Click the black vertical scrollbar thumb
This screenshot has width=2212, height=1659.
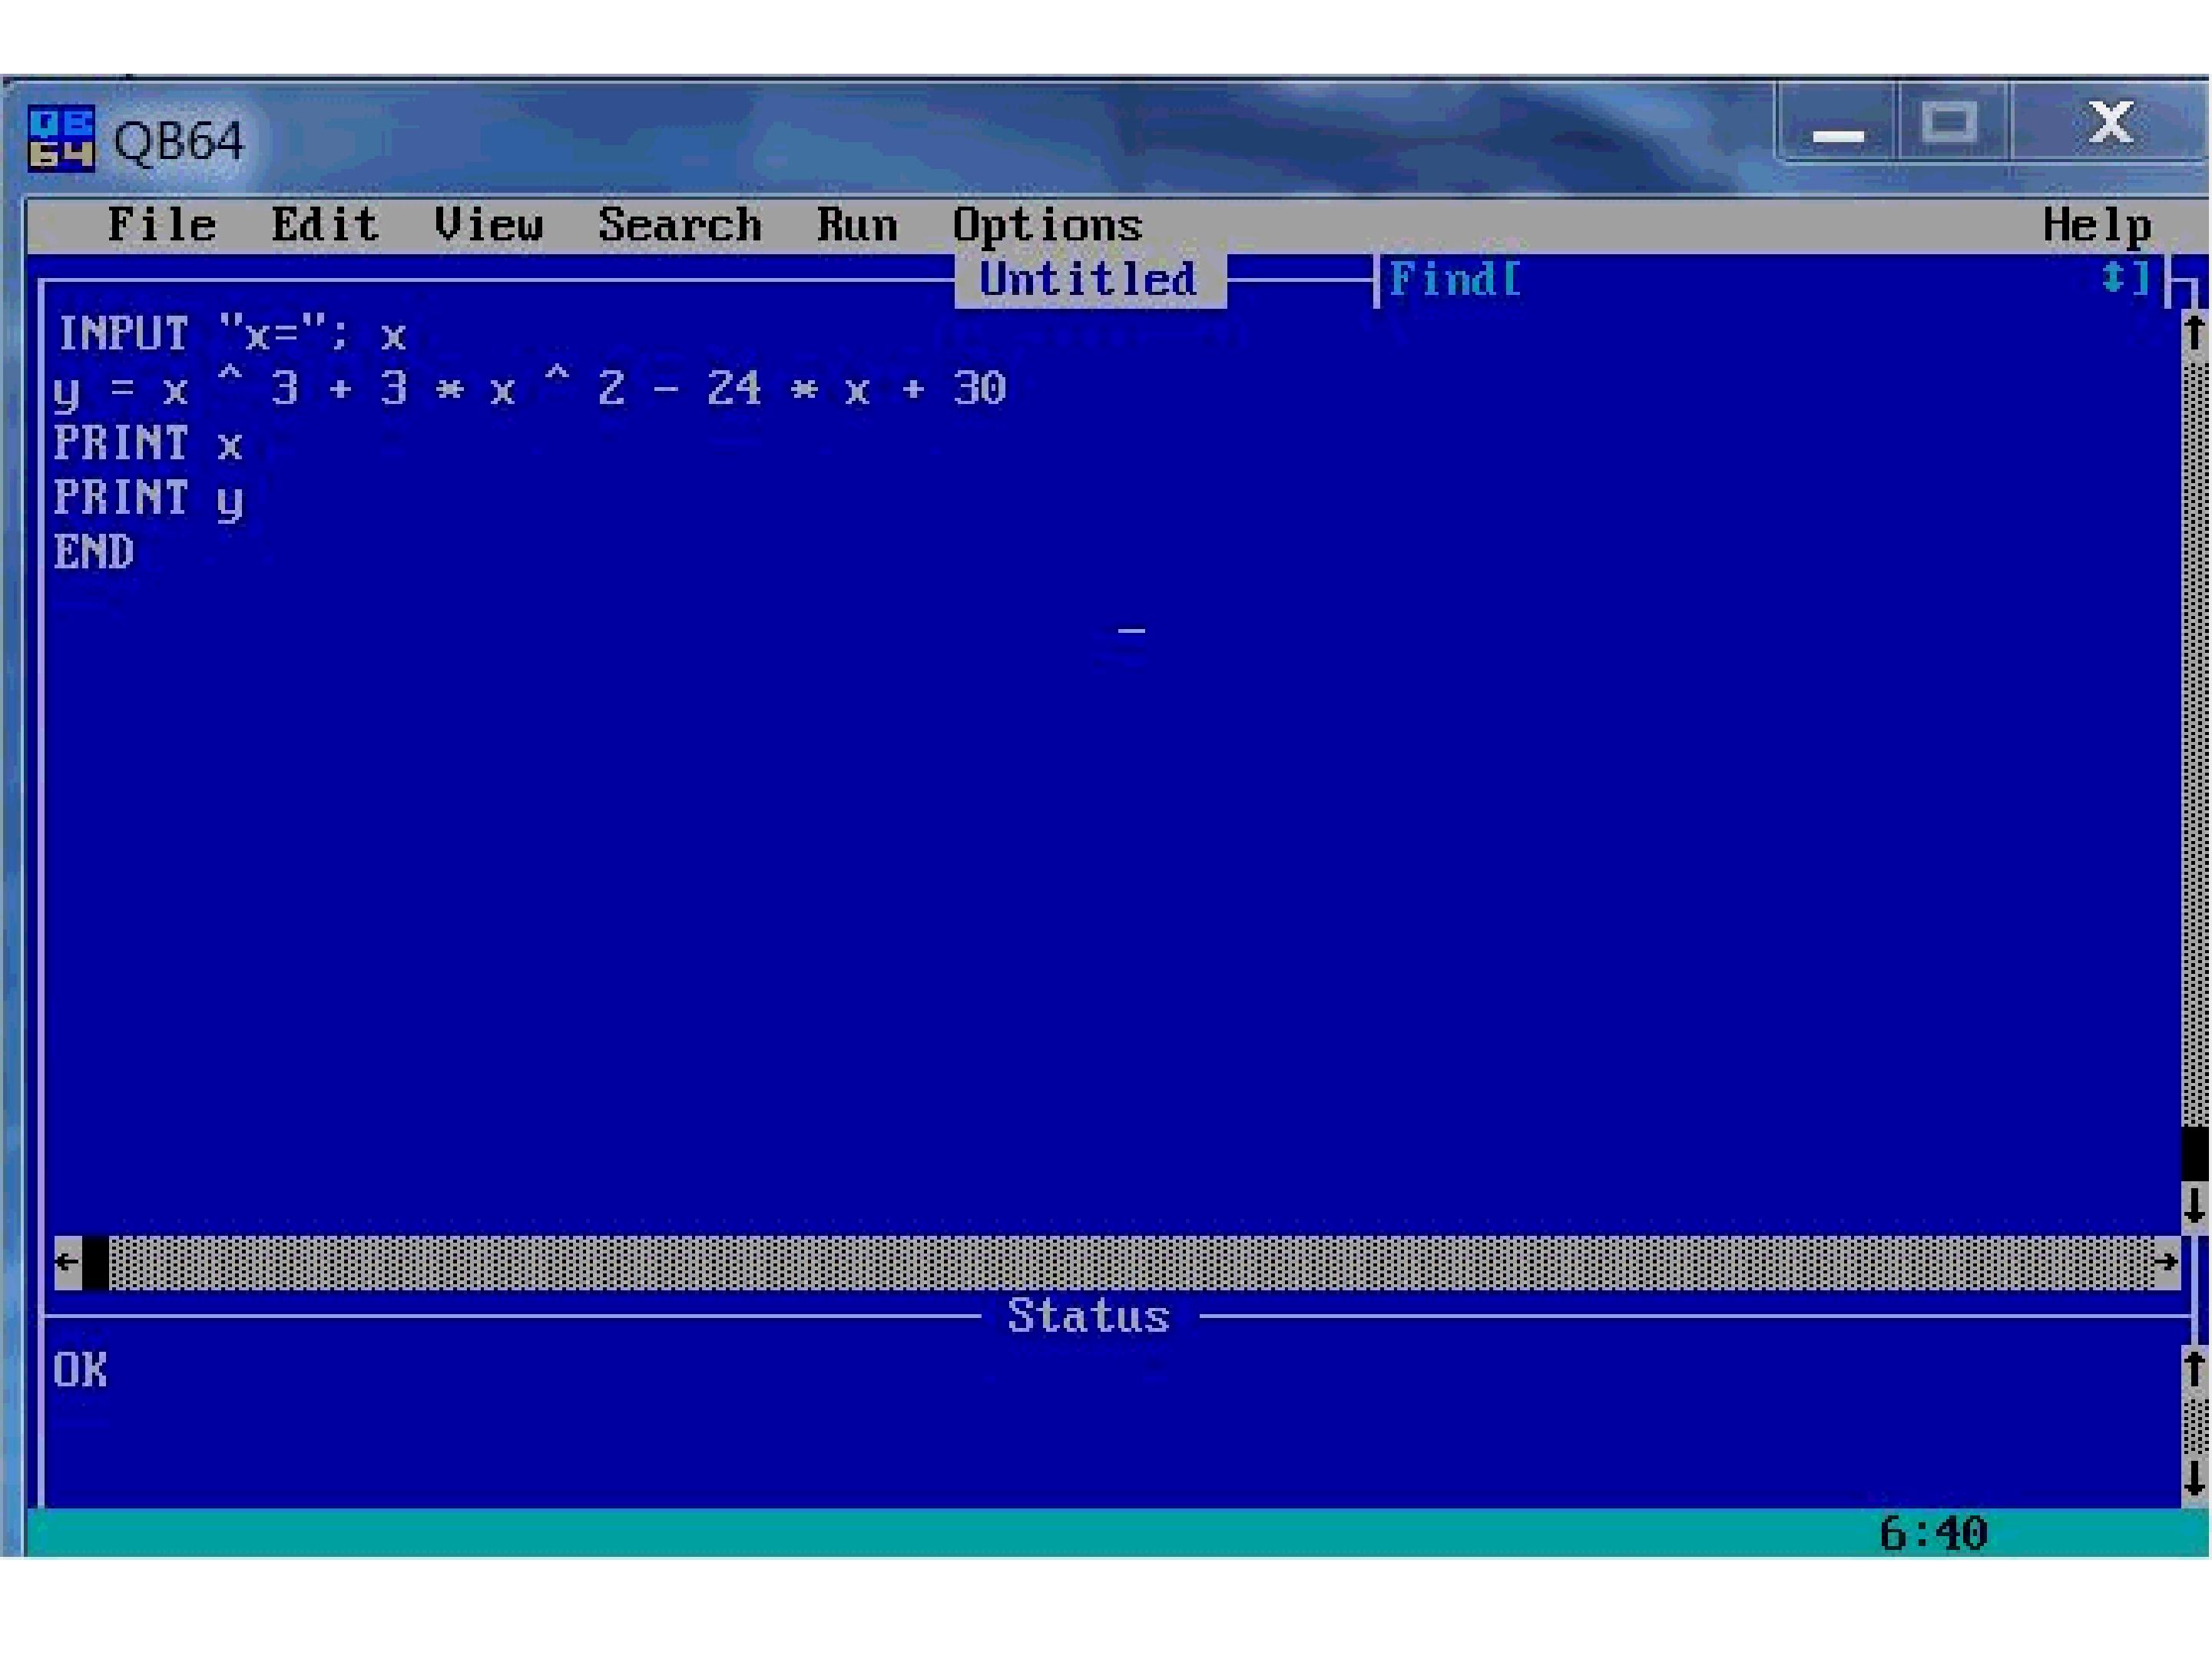click(x=2194, y=1153)
